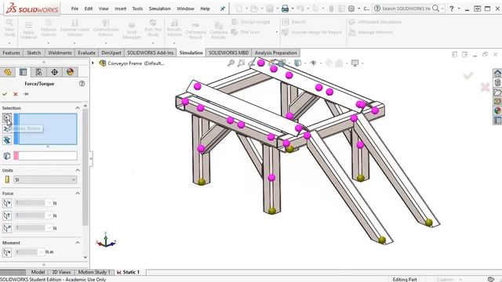Screen dimensions: 502x282
Task: Switch to the Analysis Preparation tab
Action: point(275,52)
